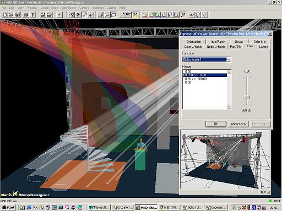Viewport: 282px width, 211px height.
Task: Switch to the Gobo Wheels tab
Action: tap(216, 47)
